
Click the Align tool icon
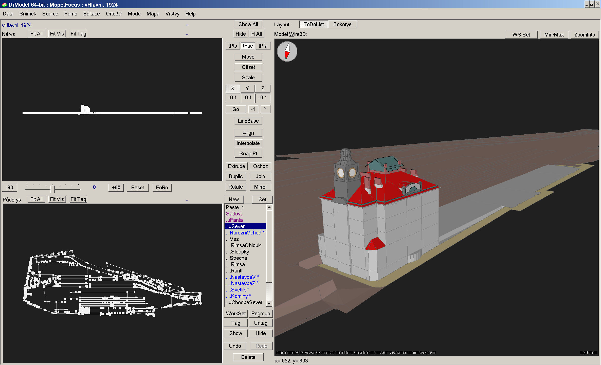[248, 133]
